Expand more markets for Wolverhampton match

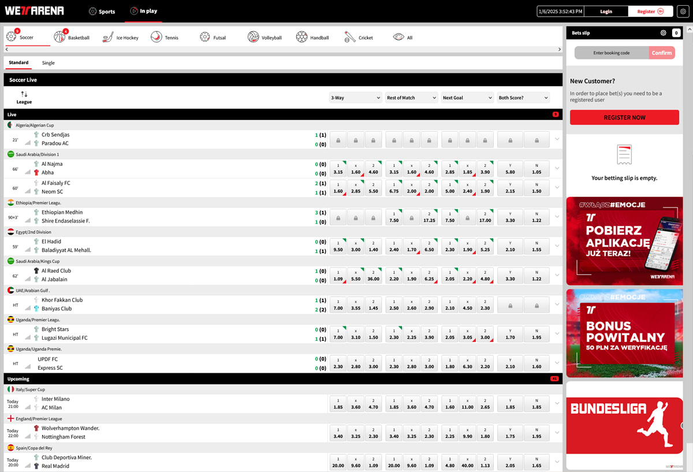click(557, 432)
